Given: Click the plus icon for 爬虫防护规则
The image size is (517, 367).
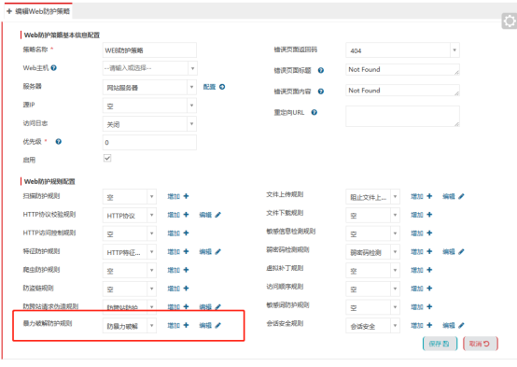Looking at the screenshot, I should click(187, 270).
